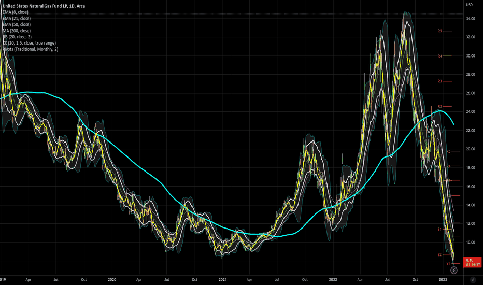Click the 30.00 price axis label
Image resolution: width=483 pixels, height=285 pixels.
click(471, 56)
